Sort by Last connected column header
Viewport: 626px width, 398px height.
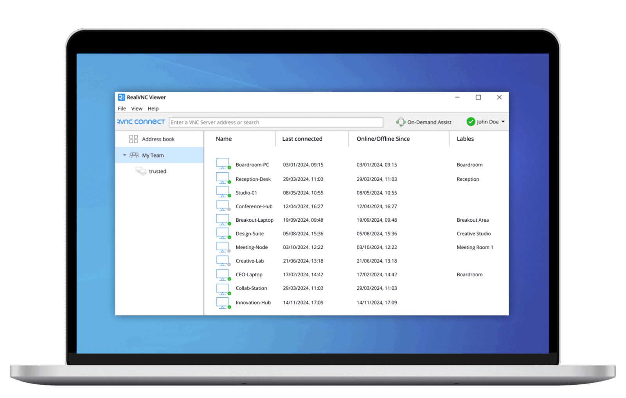[302, 139]
